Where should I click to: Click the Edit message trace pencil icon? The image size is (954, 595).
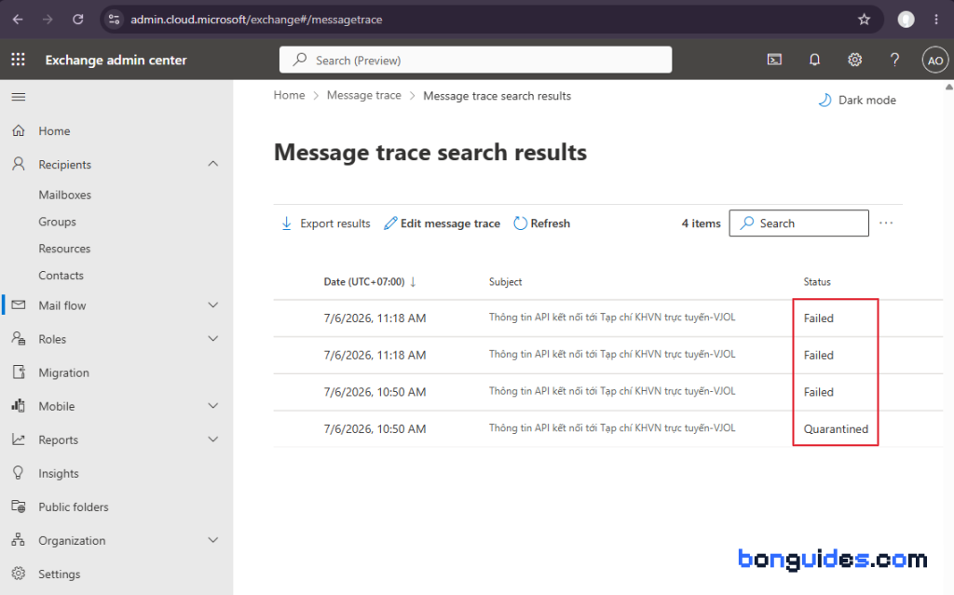(390, 223)
